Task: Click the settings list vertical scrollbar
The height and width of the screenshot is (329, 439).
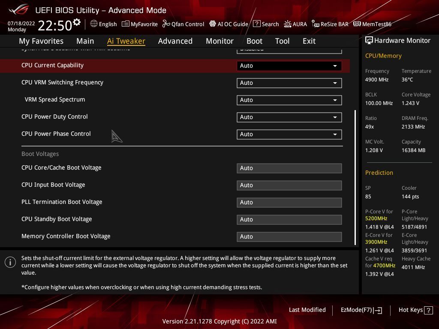Action: pyautogui.click(x=355, y=177)
